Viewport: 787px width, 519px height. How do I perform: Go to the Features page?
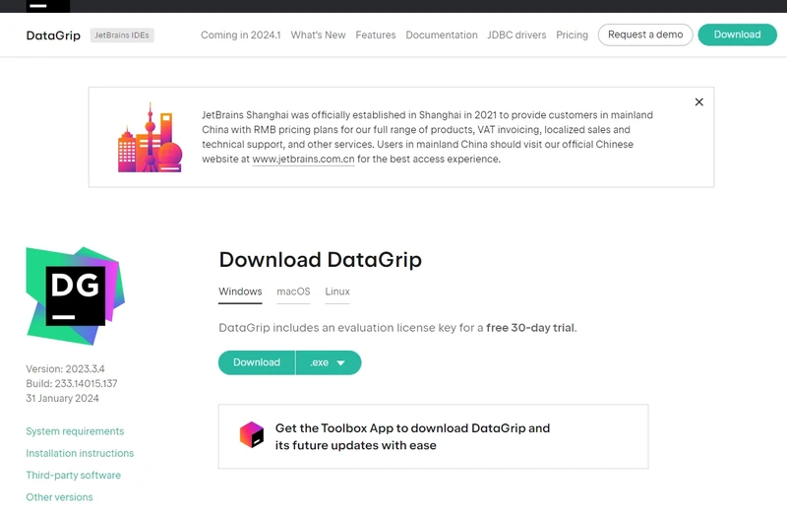(x=376, y=35)
